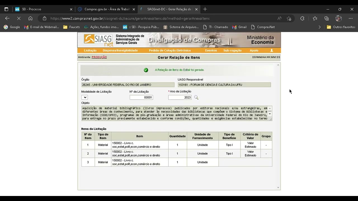Click the PRODUÇÃO environment link
This screenshot has height=201, width=358.
pos(99,57)
